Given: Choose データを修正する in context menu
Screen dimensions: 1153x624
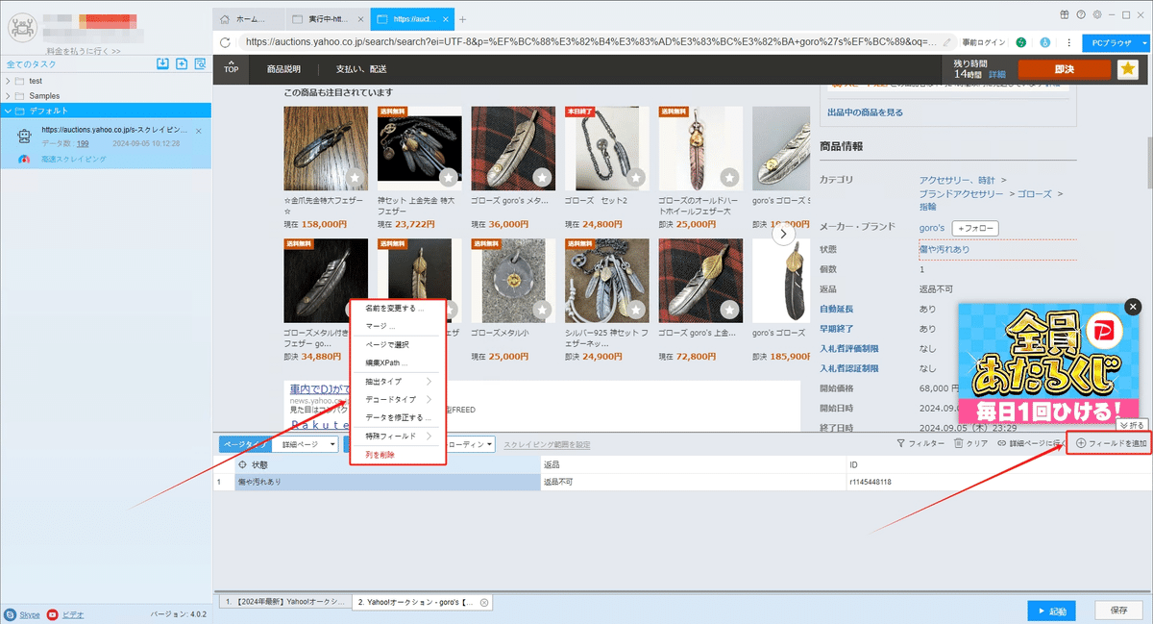Looking at the screenshot, I should coord(396,417).
